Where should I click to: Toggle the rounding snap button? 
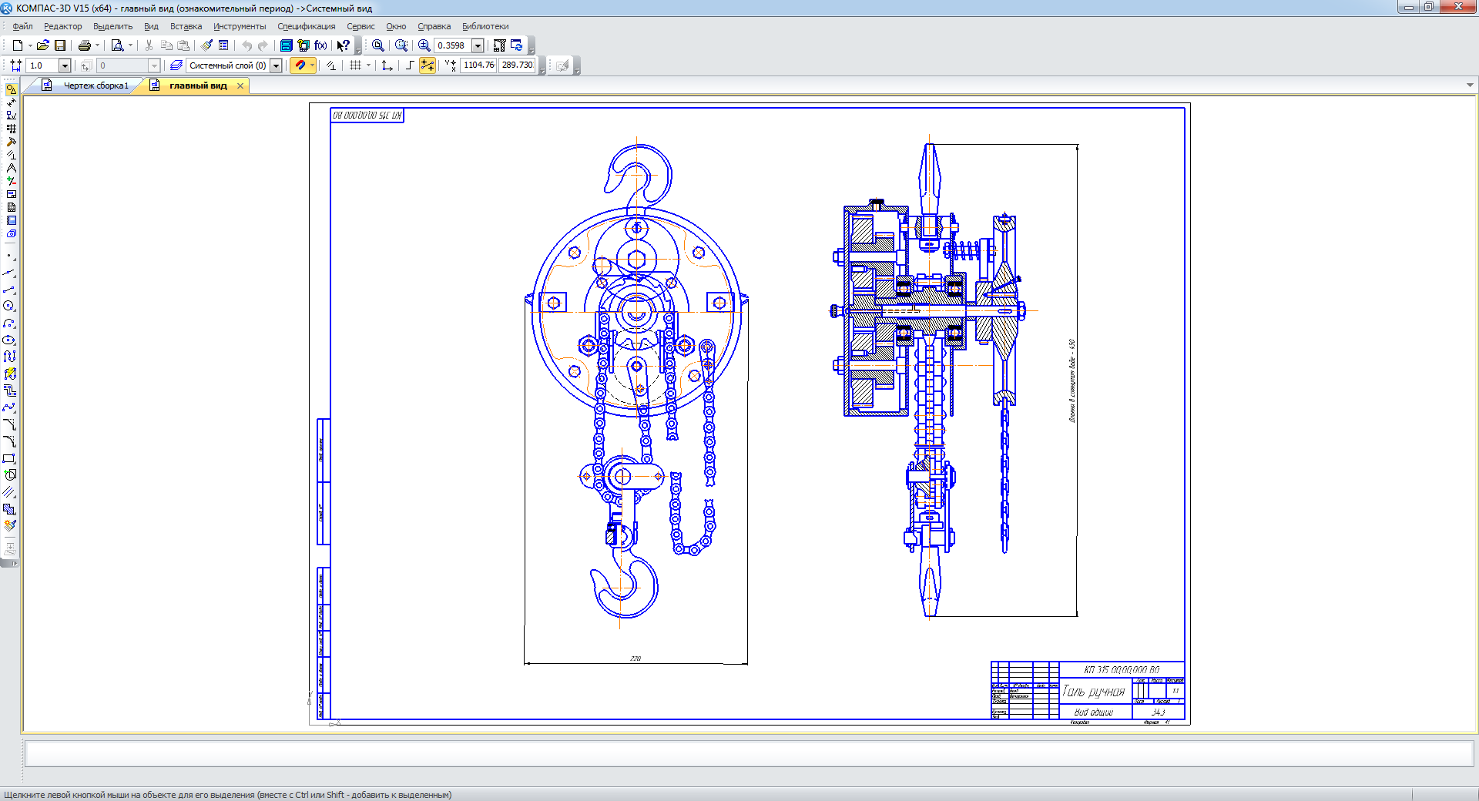tap(428, 65)
